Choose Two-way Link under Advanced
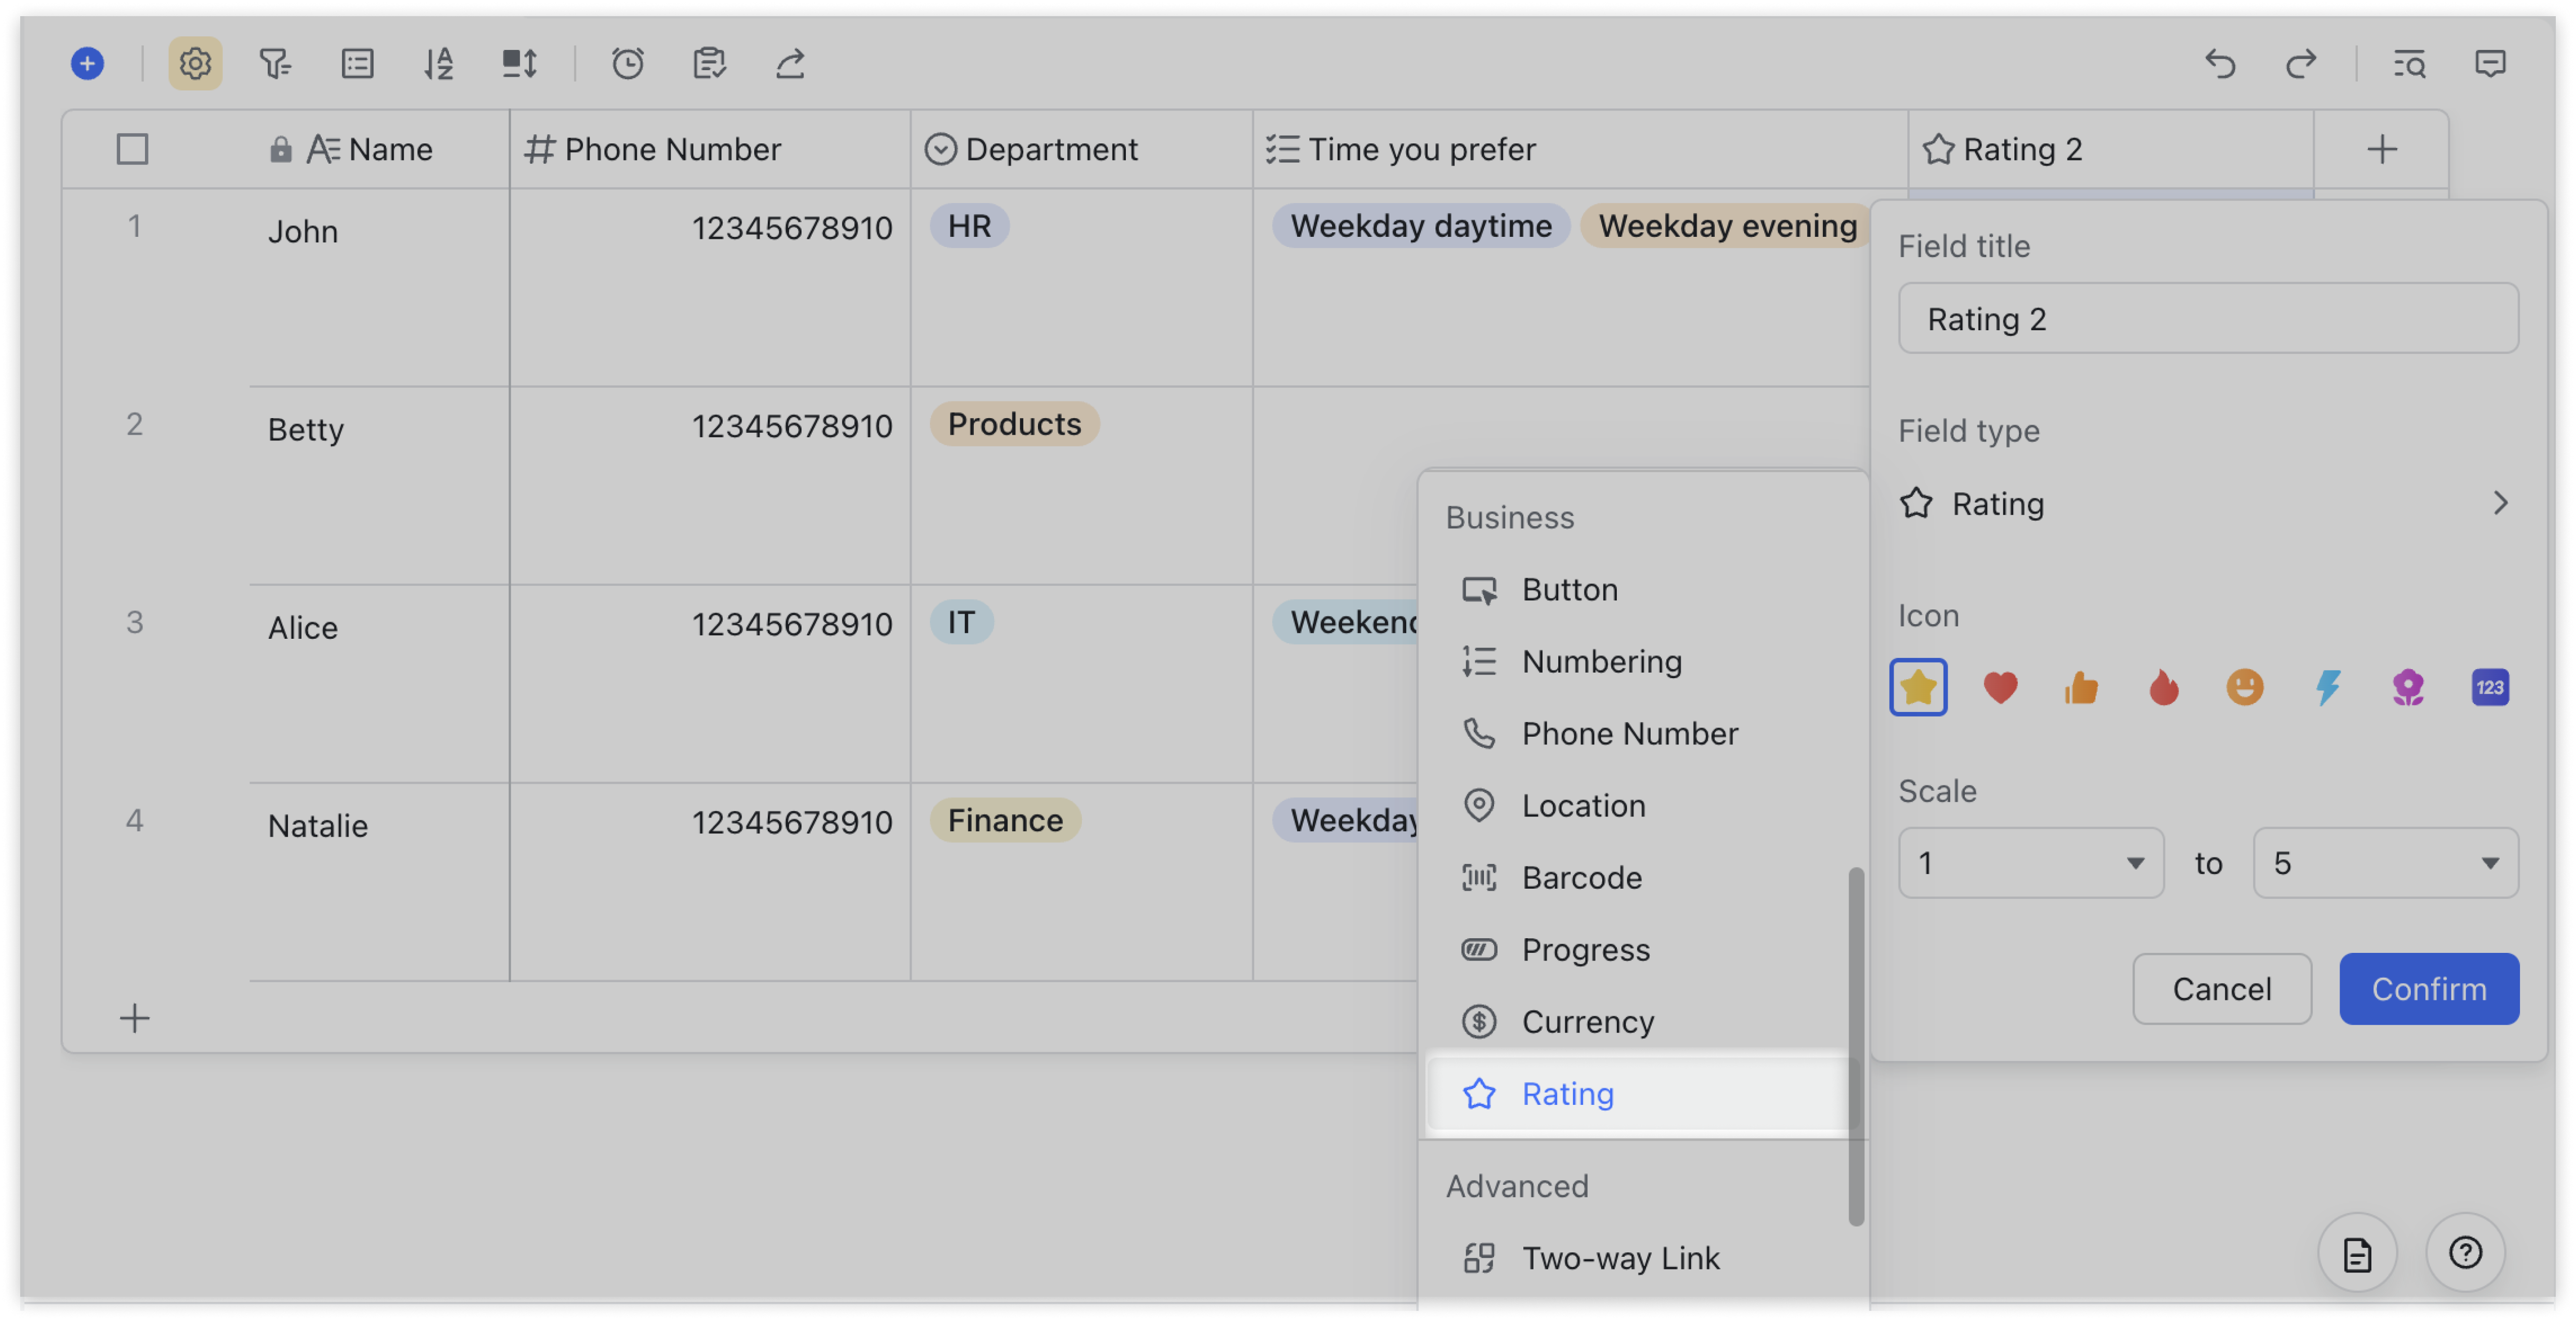Image resolution: width=2576 pixels, height=1321 pixels. point(1620,1258)
